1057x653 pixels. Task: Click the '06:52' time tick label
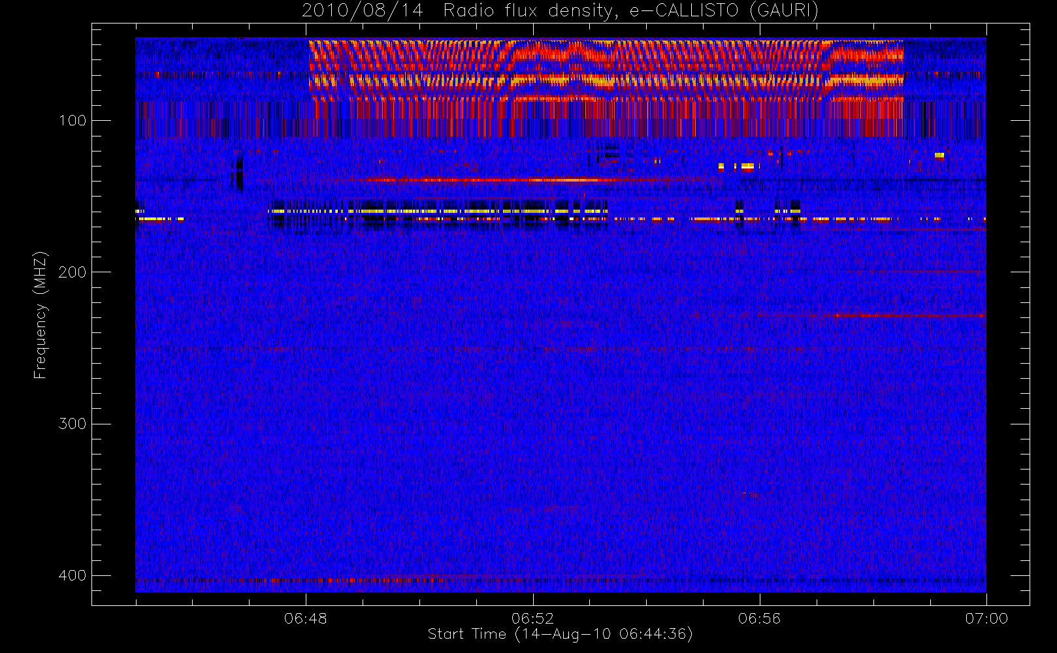533,618
